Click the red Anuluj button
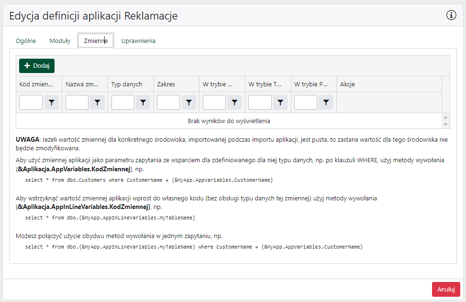Screen dimensions: 466x302 point(445,289)
